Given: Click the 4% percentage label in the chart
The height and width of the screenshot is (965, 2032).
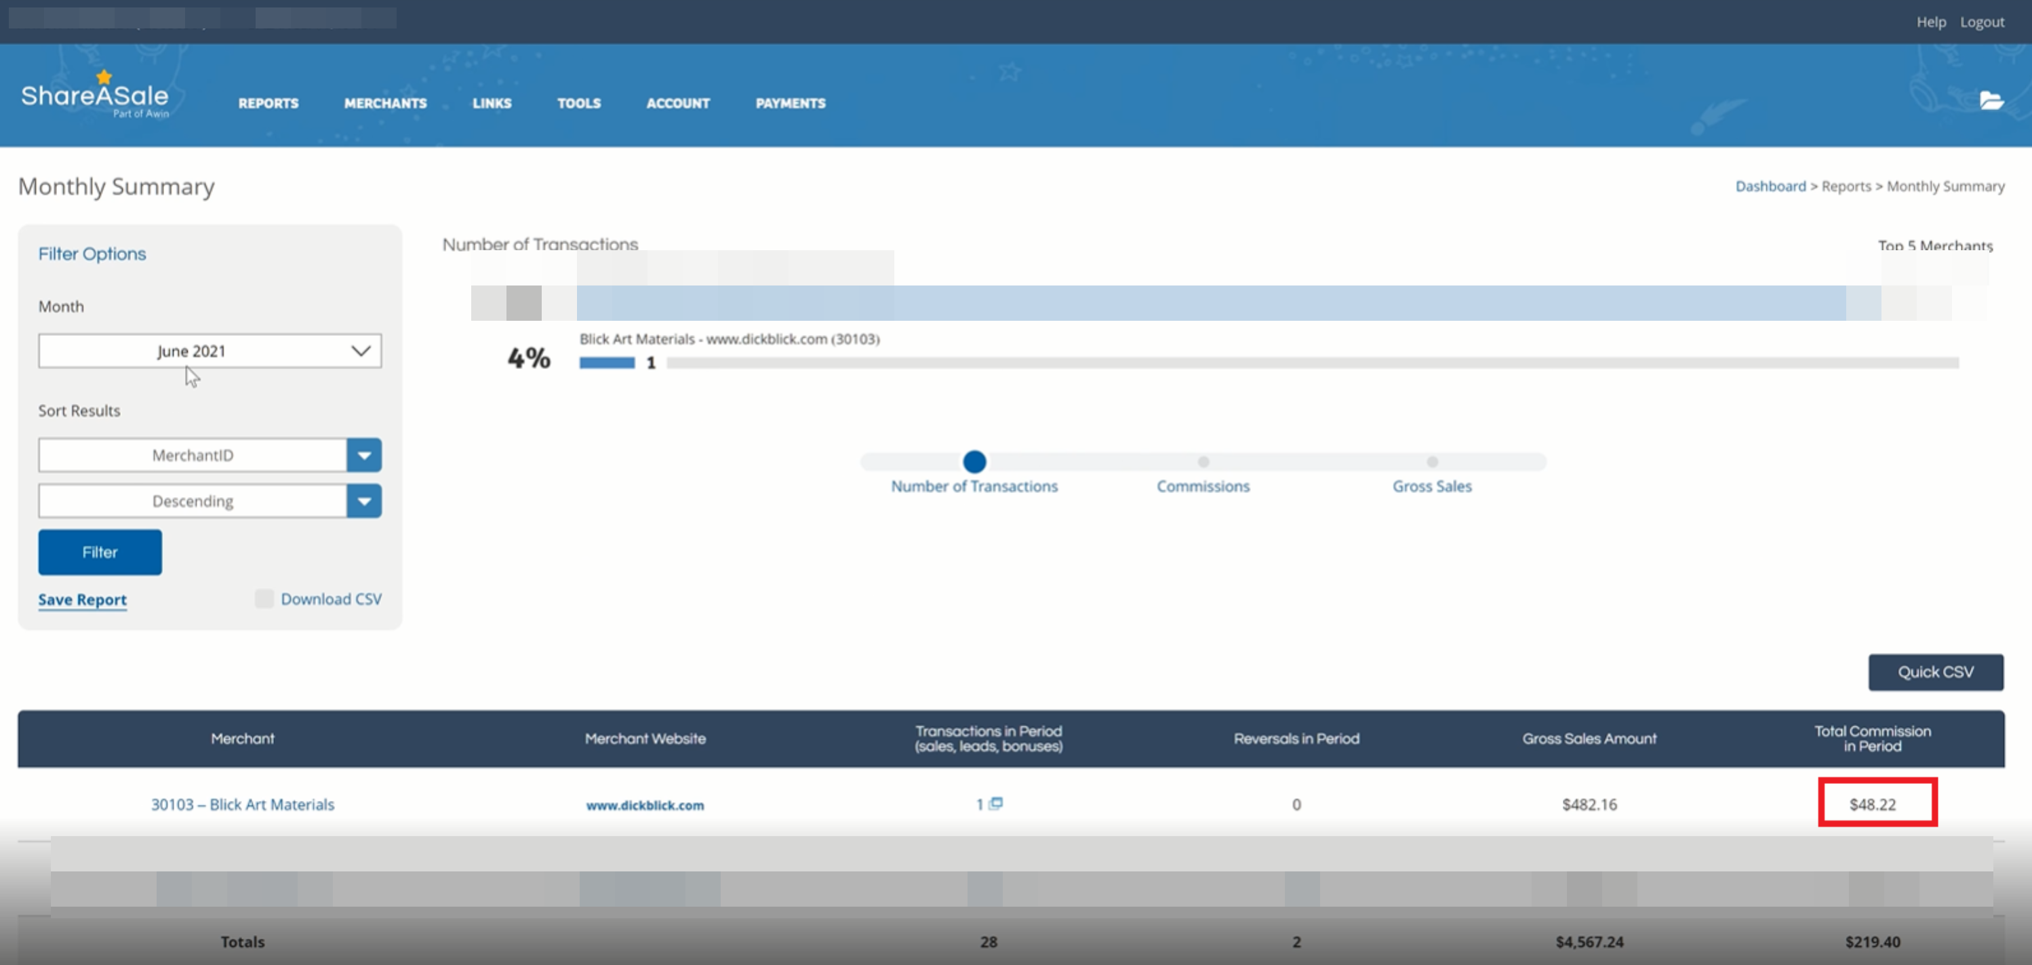Looking at the screenshot, I should [x=528, y=358].
